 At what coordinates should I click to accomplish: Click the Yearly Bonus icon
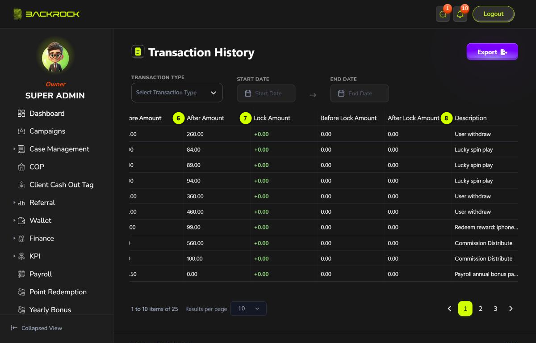21,310
